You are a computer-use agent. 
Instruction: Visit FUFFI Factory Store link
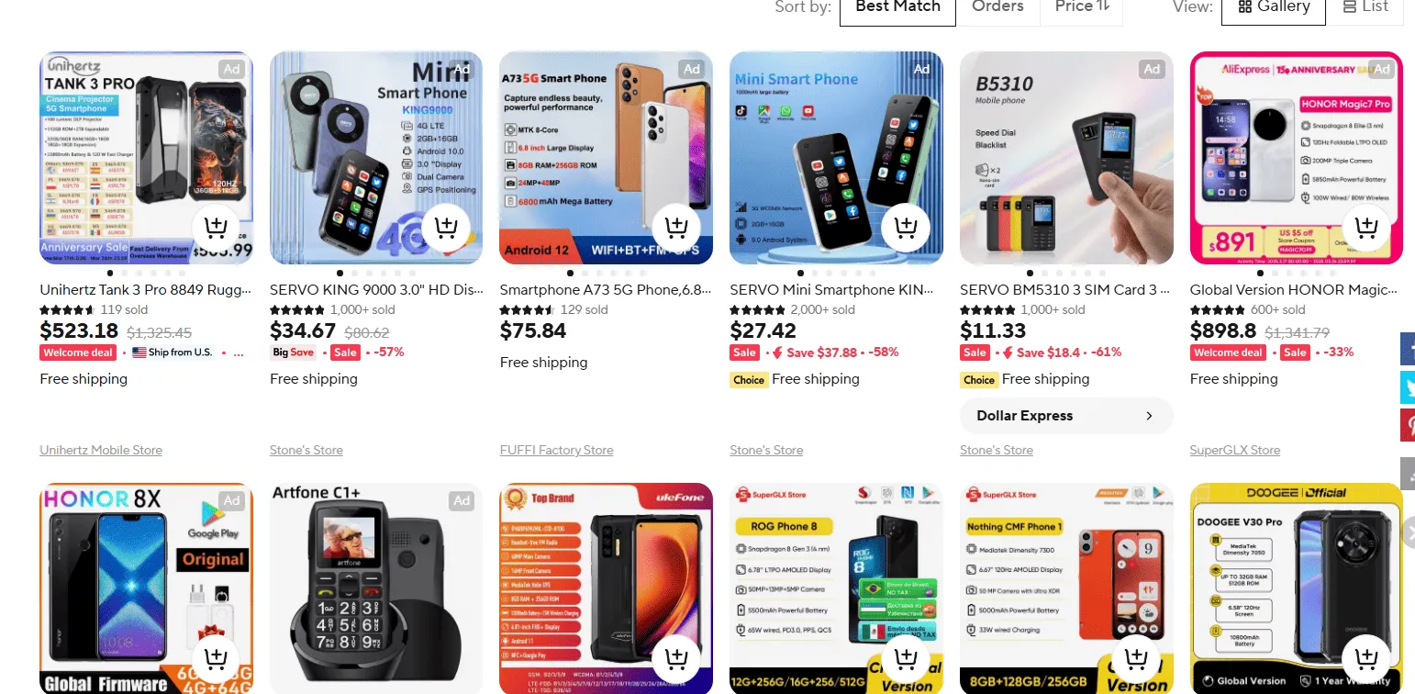[556, 450]
